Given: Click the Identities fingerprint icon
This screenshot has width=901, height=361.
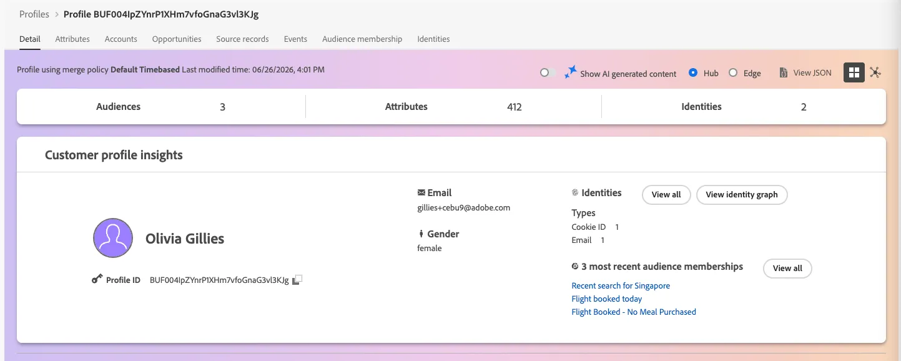Looking at the screenshot, I should pos(575,193).
